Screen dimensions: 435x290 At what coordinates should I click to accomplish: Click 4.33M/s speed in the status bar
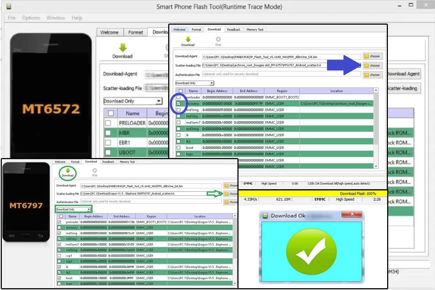251,199
